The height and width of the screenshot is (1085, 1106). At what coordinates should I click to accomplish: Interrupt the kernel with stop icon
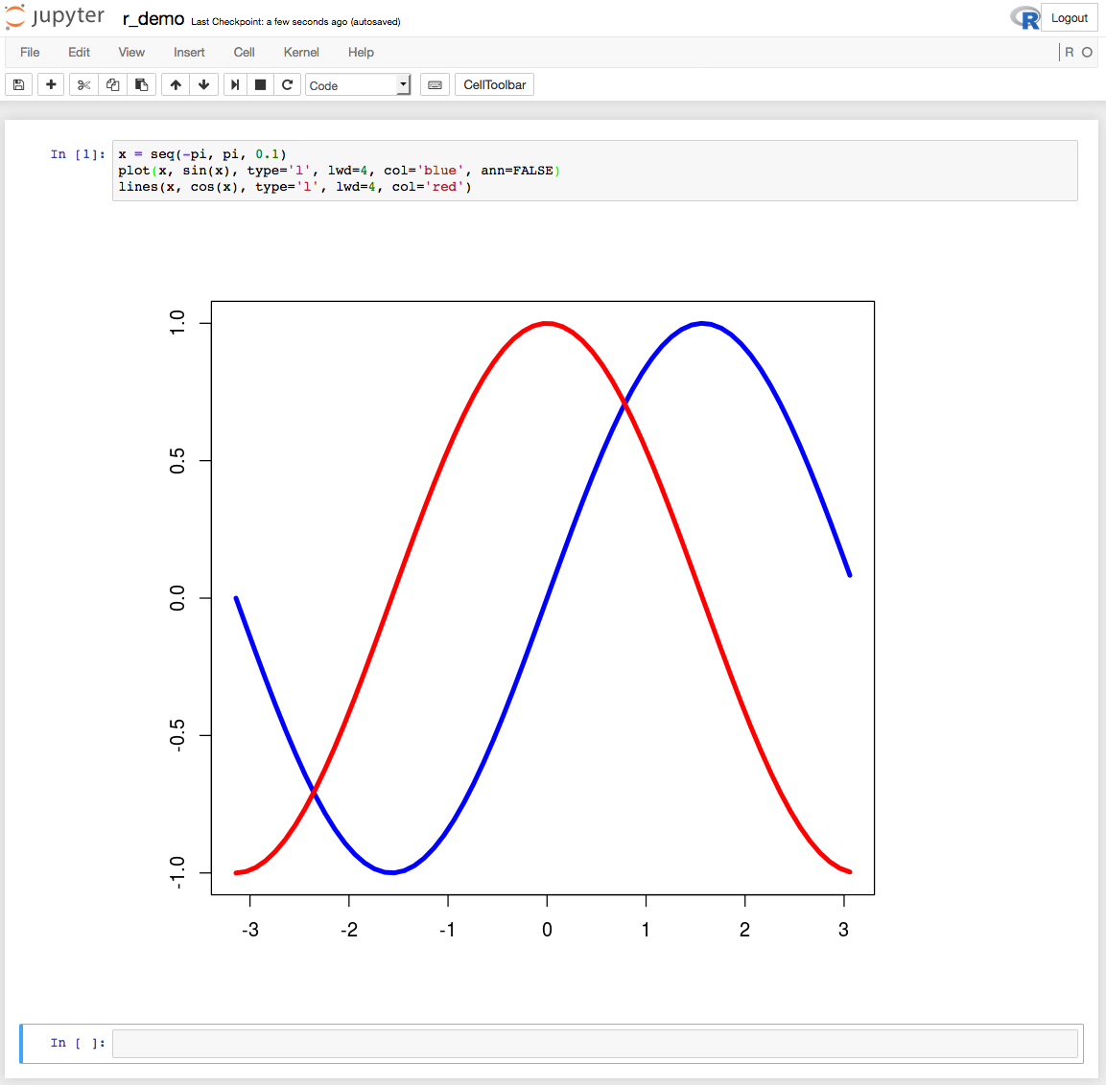coord(260,85)
